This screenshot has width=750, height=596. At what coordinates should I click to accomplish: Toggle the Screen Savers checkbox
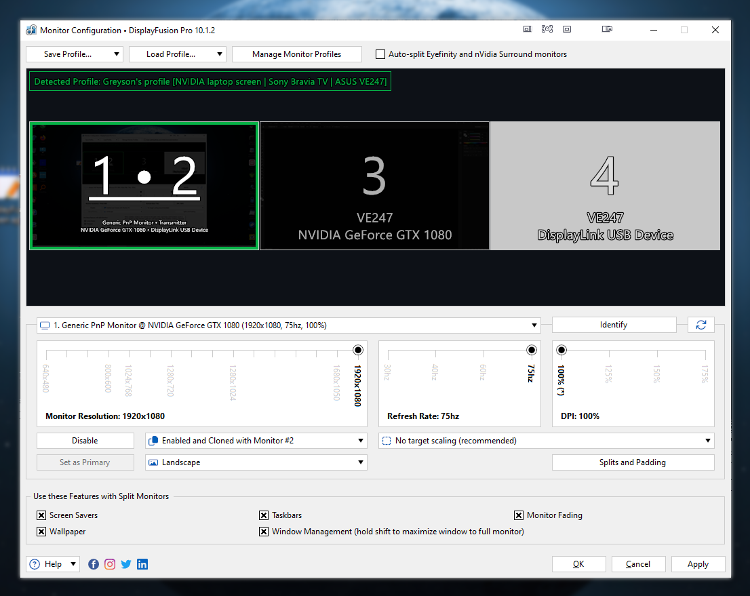point(41,515)
